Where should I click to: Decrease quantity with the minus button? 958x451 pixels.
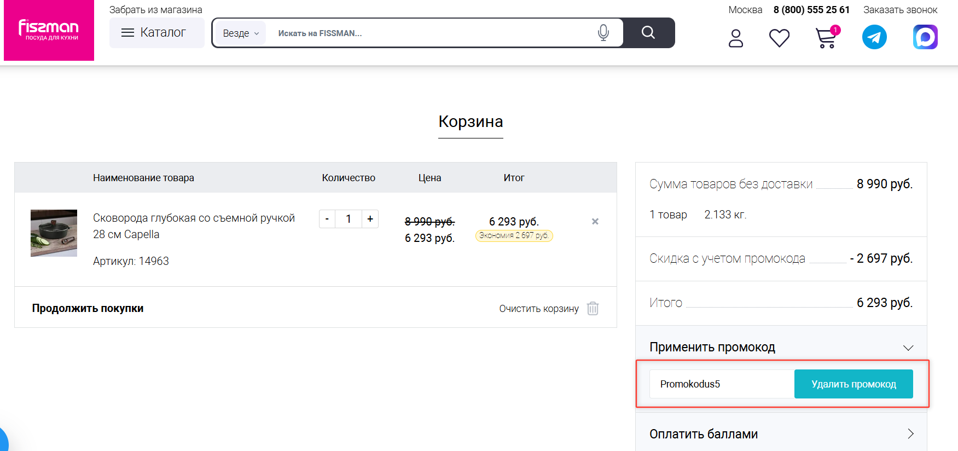(x=327, y=219)
